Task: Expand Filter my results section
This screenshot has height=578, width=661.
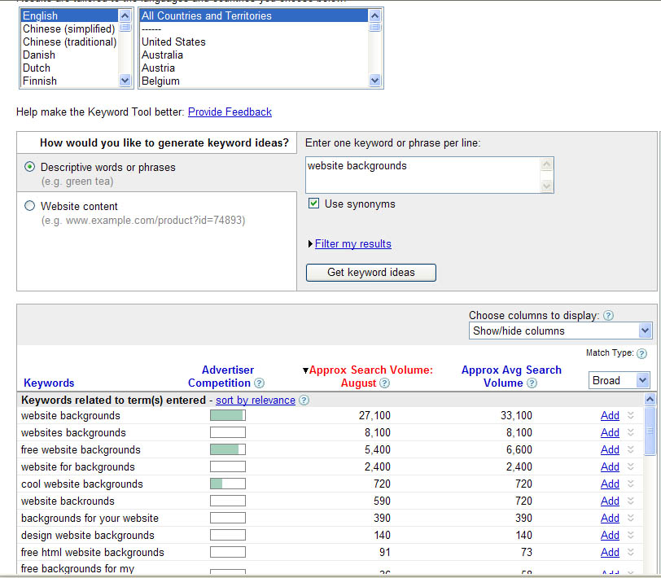Action: pyautogui.click(x=352, y=243)
